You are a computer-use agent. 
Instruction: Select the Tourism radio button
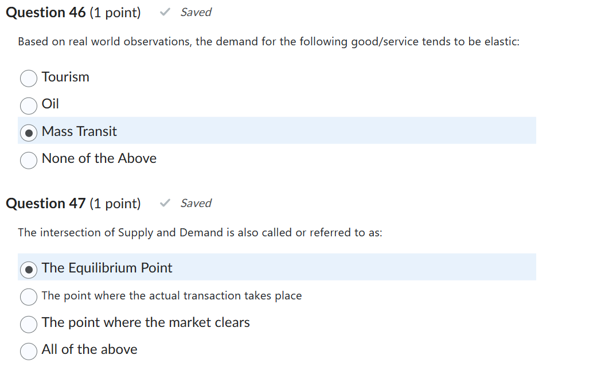(28, 78)
